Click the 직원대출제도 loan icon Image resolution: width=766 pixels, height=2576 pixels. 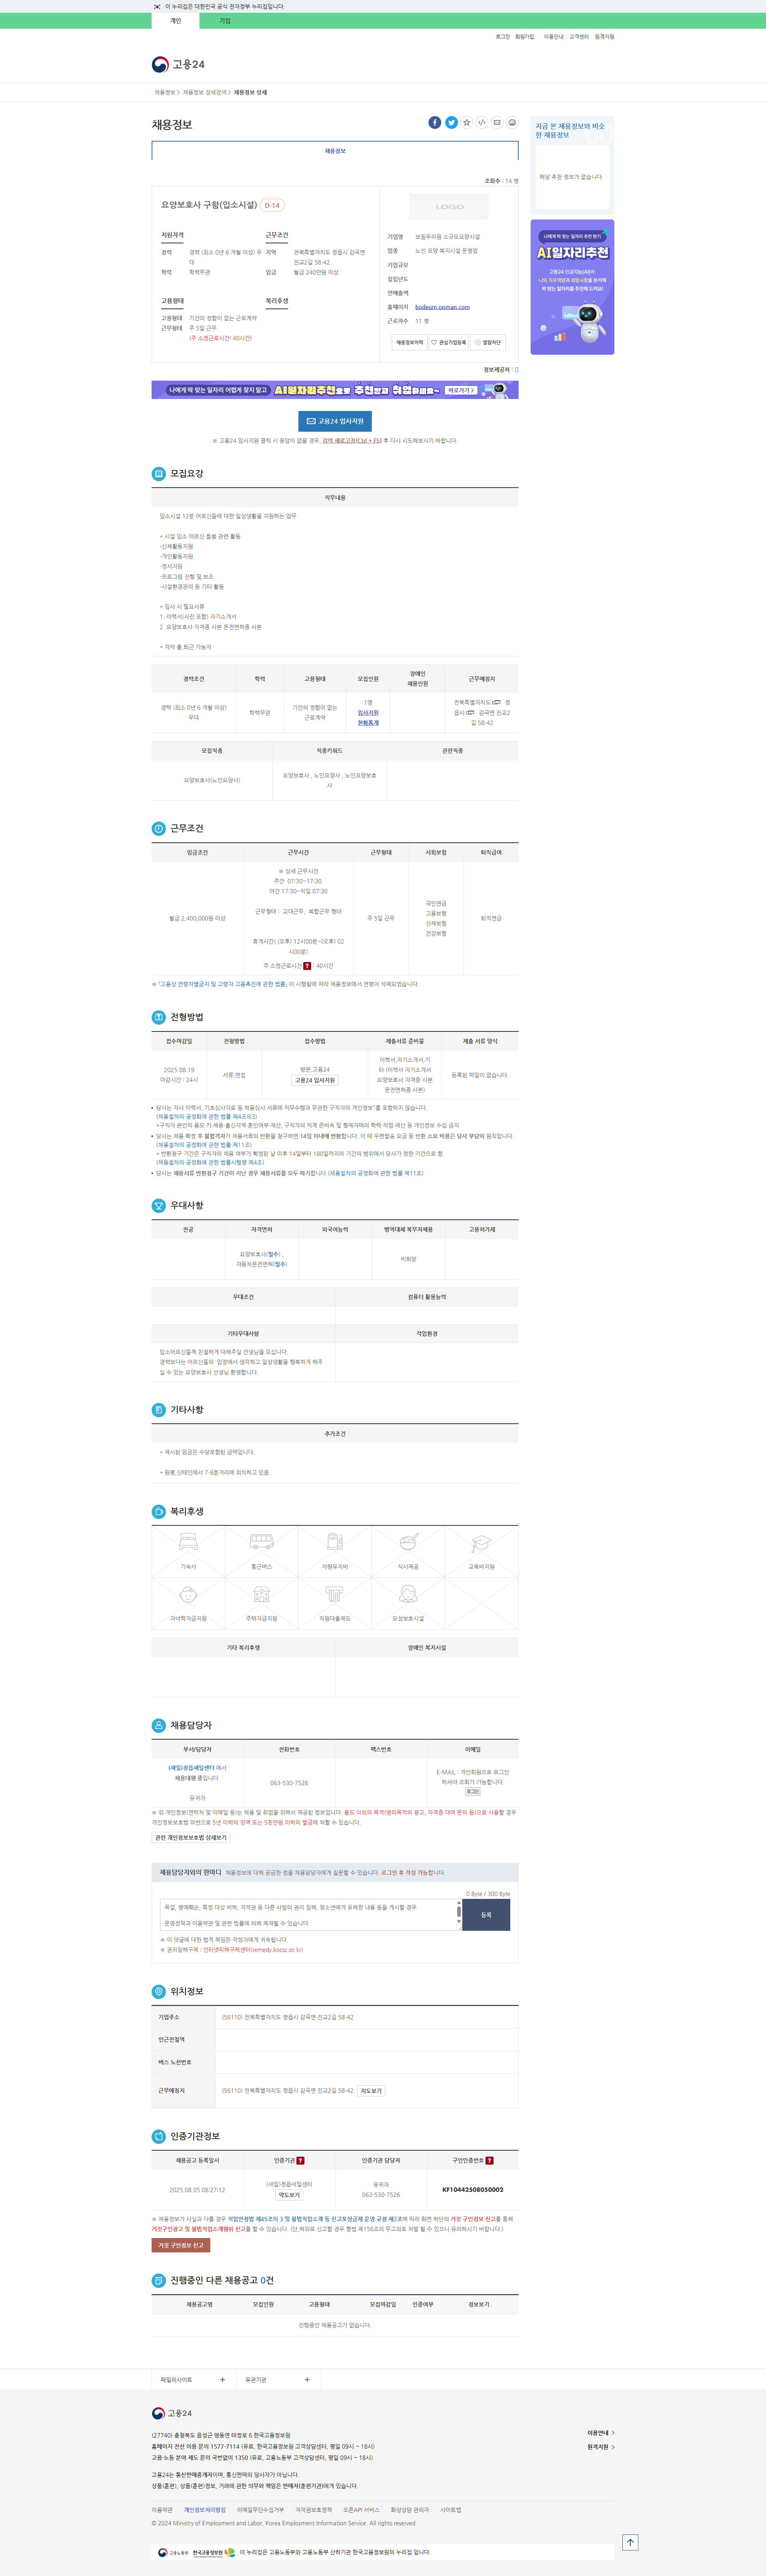pos(334,1594)
